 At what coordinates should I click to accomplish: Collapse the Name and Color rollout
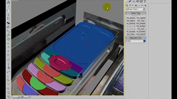pos(136,38)
